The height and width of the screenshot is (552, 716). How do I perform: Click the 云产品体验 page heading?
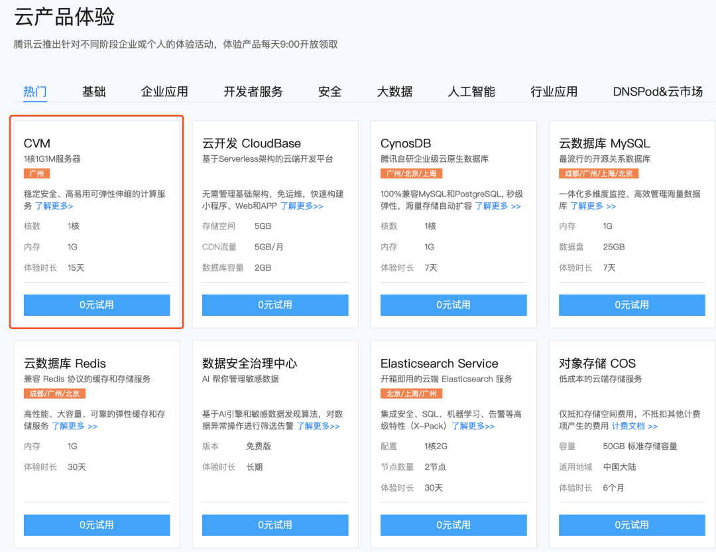point(64,17)
